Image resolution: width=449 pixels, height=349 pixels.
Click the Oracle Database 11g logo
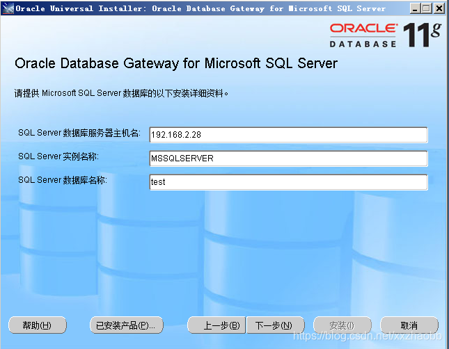tap(385, 35)
